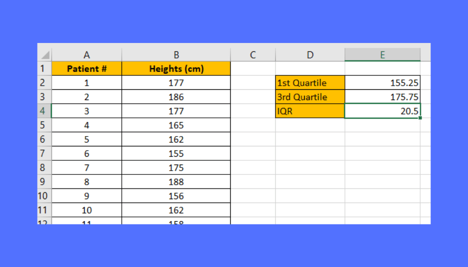This screenshot has width=468, height=267.
Task: Select the cell showing 175.75
Action: (x=382, y=97)
